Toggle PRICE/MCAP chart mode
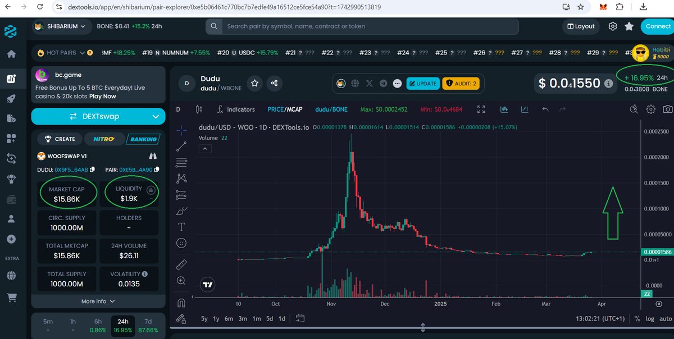This screenshot has height=339, width=674. click(x=285, y=109)
